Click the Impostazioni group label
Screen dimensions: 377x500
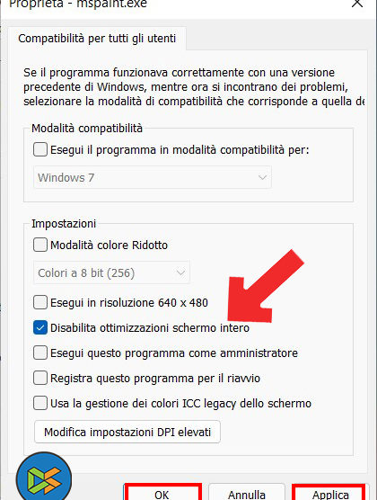tap(64, 224)
